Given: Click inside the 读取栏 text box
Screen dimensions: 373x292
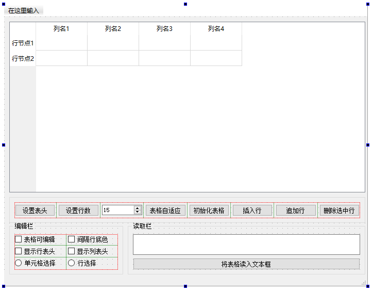Looking at the screenshot, I should (x=246, y=245).
